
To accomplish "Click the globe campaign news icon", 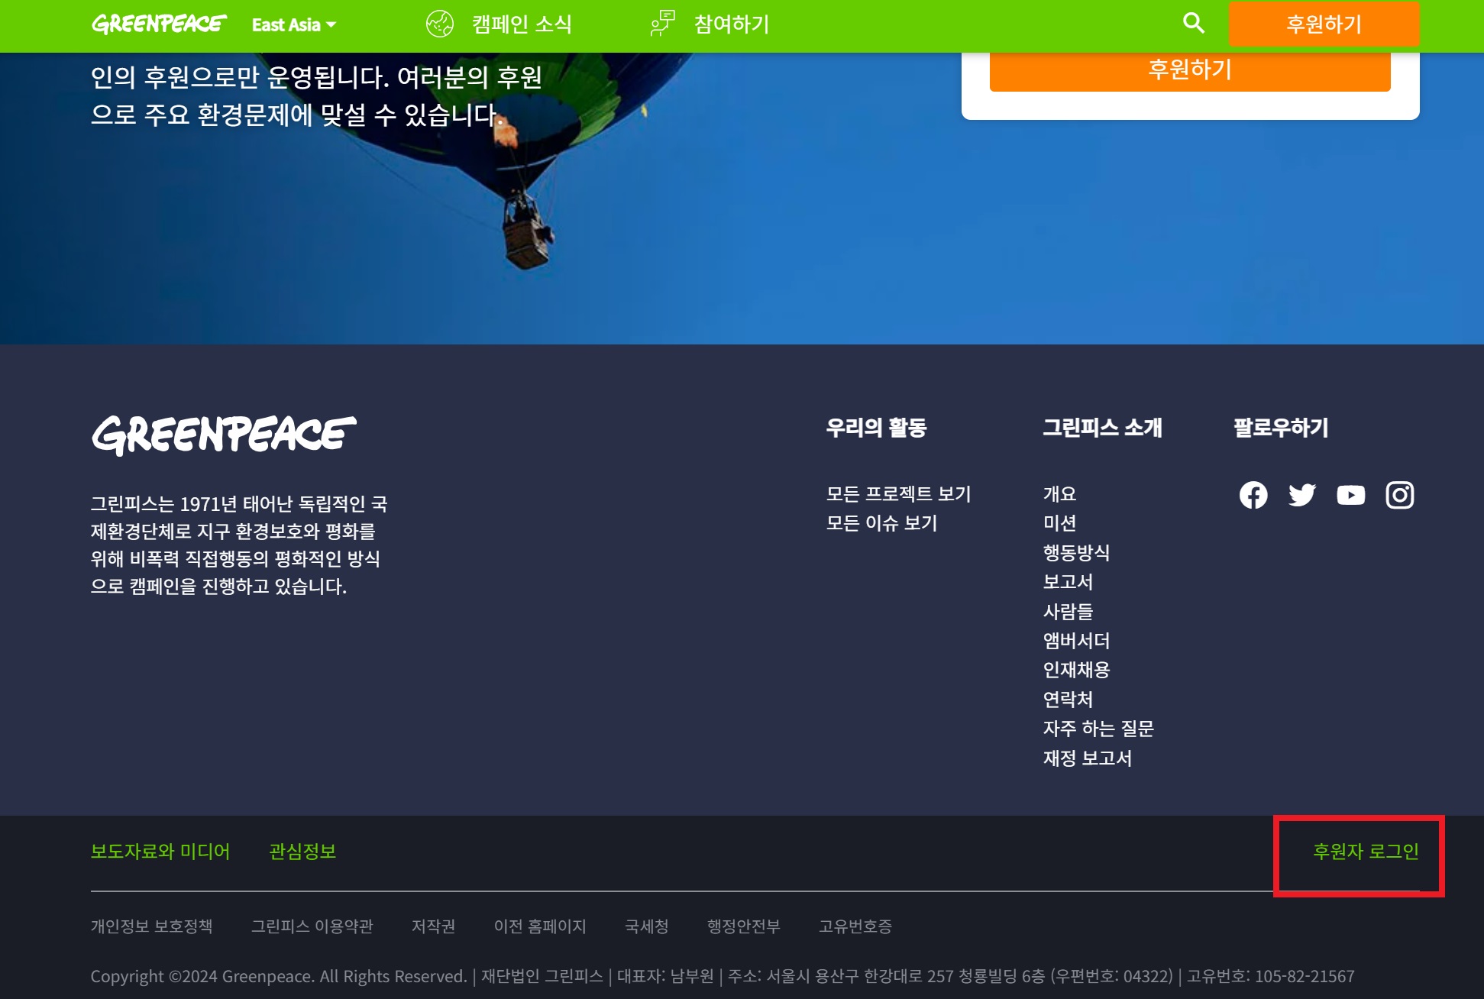I will click(x=440, y=24).
